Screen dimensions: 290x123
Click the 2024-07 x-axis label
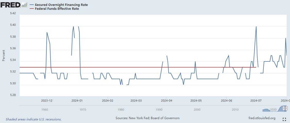(x=255, y=101)
